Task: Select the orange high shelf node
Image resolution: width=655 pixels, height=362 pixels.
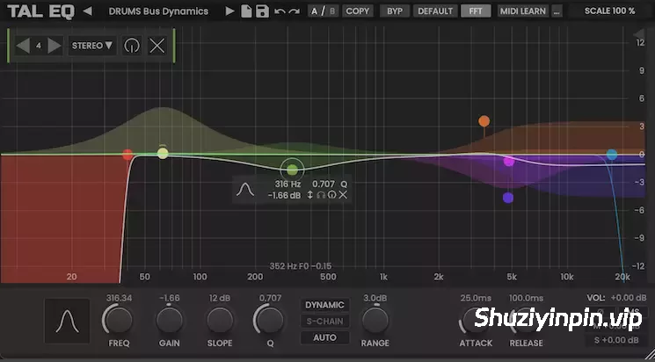Action: pos(484,121)
